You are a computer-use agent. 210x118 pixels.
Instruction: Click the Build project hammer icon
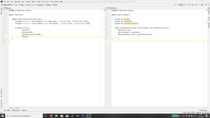175,5
